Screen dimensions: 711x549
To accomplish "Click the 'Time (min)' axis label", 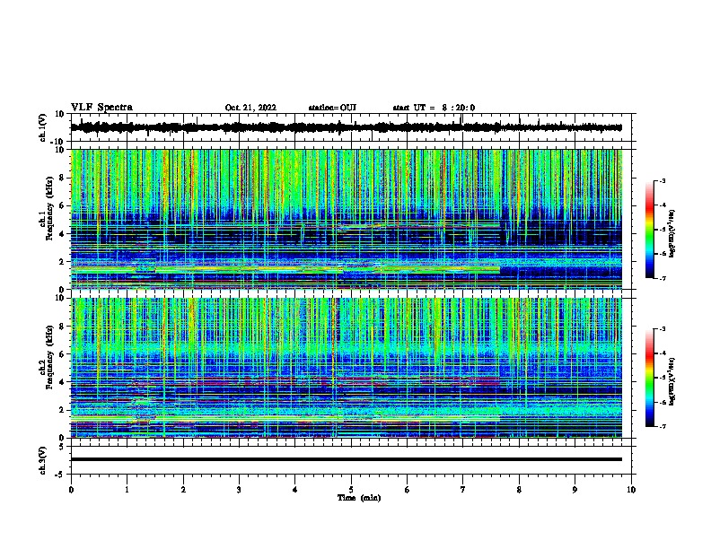I will coord(359,498).
